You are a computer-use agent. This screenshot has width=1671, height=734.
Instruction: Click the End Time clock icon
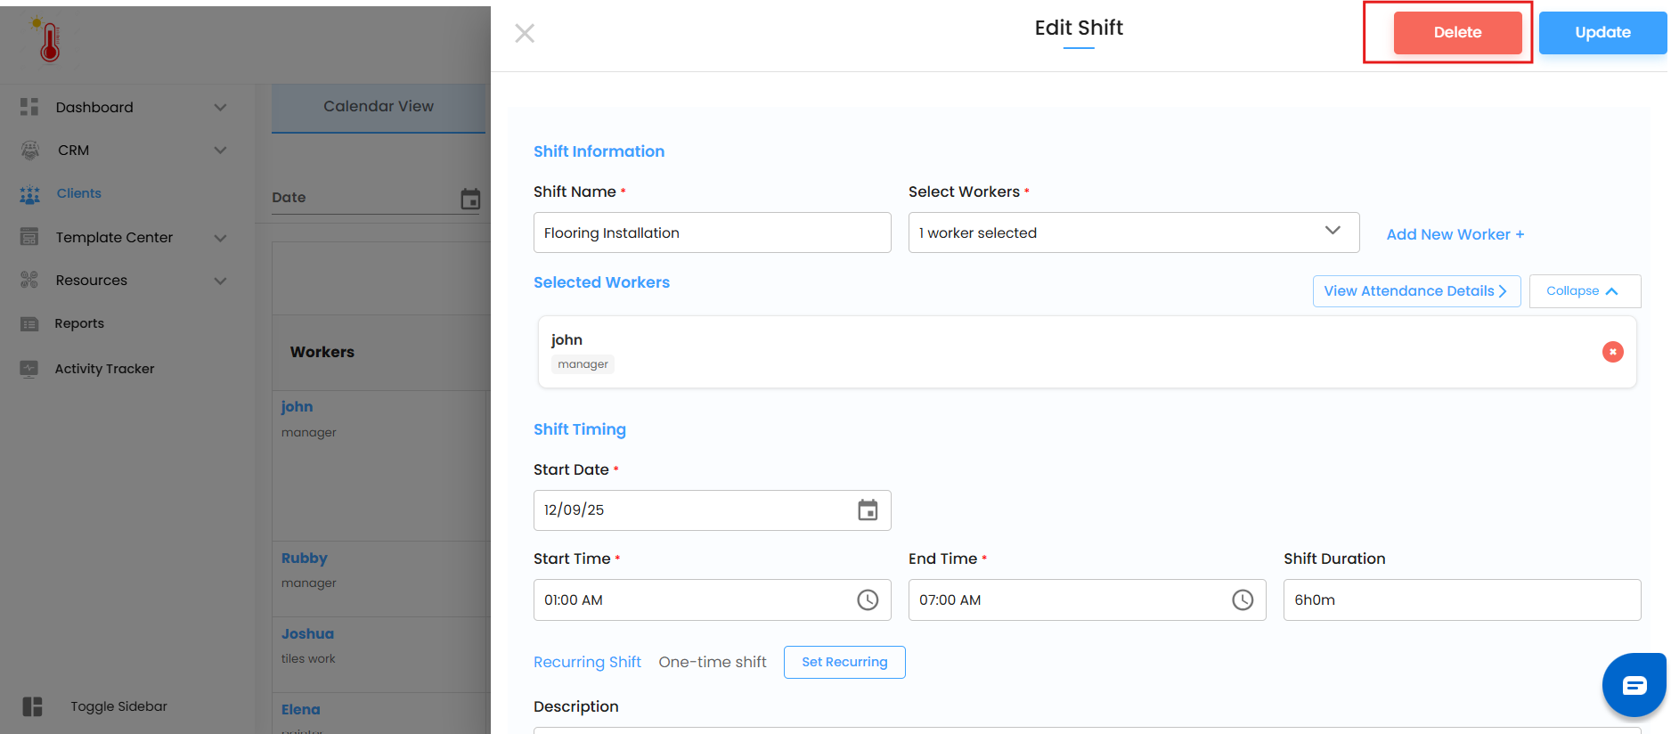click(x=1243, y=600)
